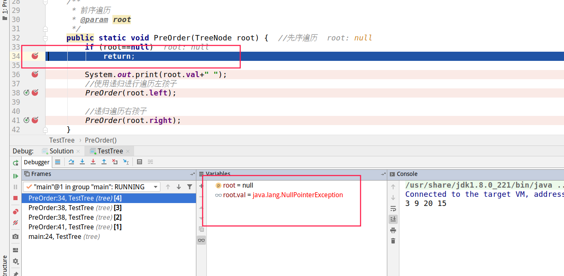Select previous frame with up arrow
This screenshot has width=564, height=276.
(168, 187)
